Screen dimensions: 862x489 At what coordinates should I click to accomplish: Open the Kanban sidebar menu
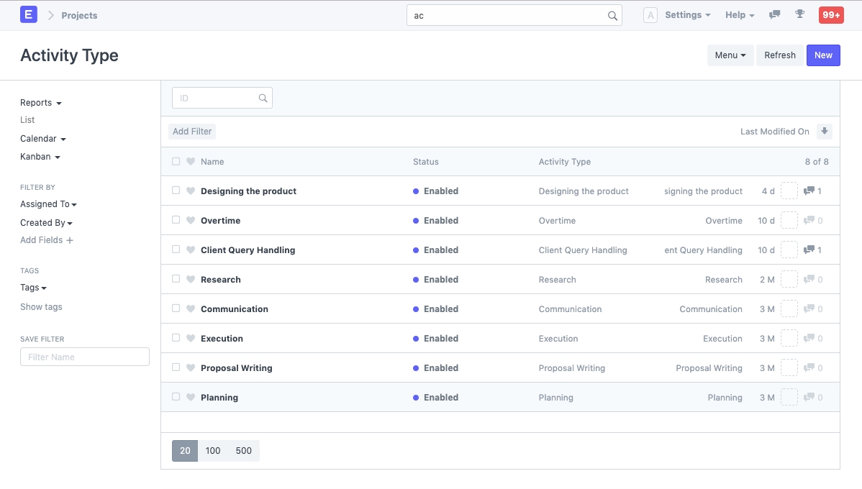[40, 157]
